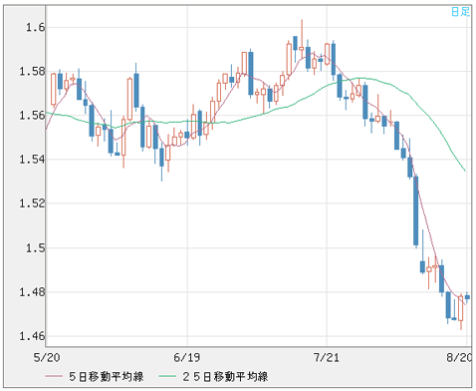Click the 1.46 y-axis label
Viewport: 476px width, 391px height.
click(x=32, y=336)
